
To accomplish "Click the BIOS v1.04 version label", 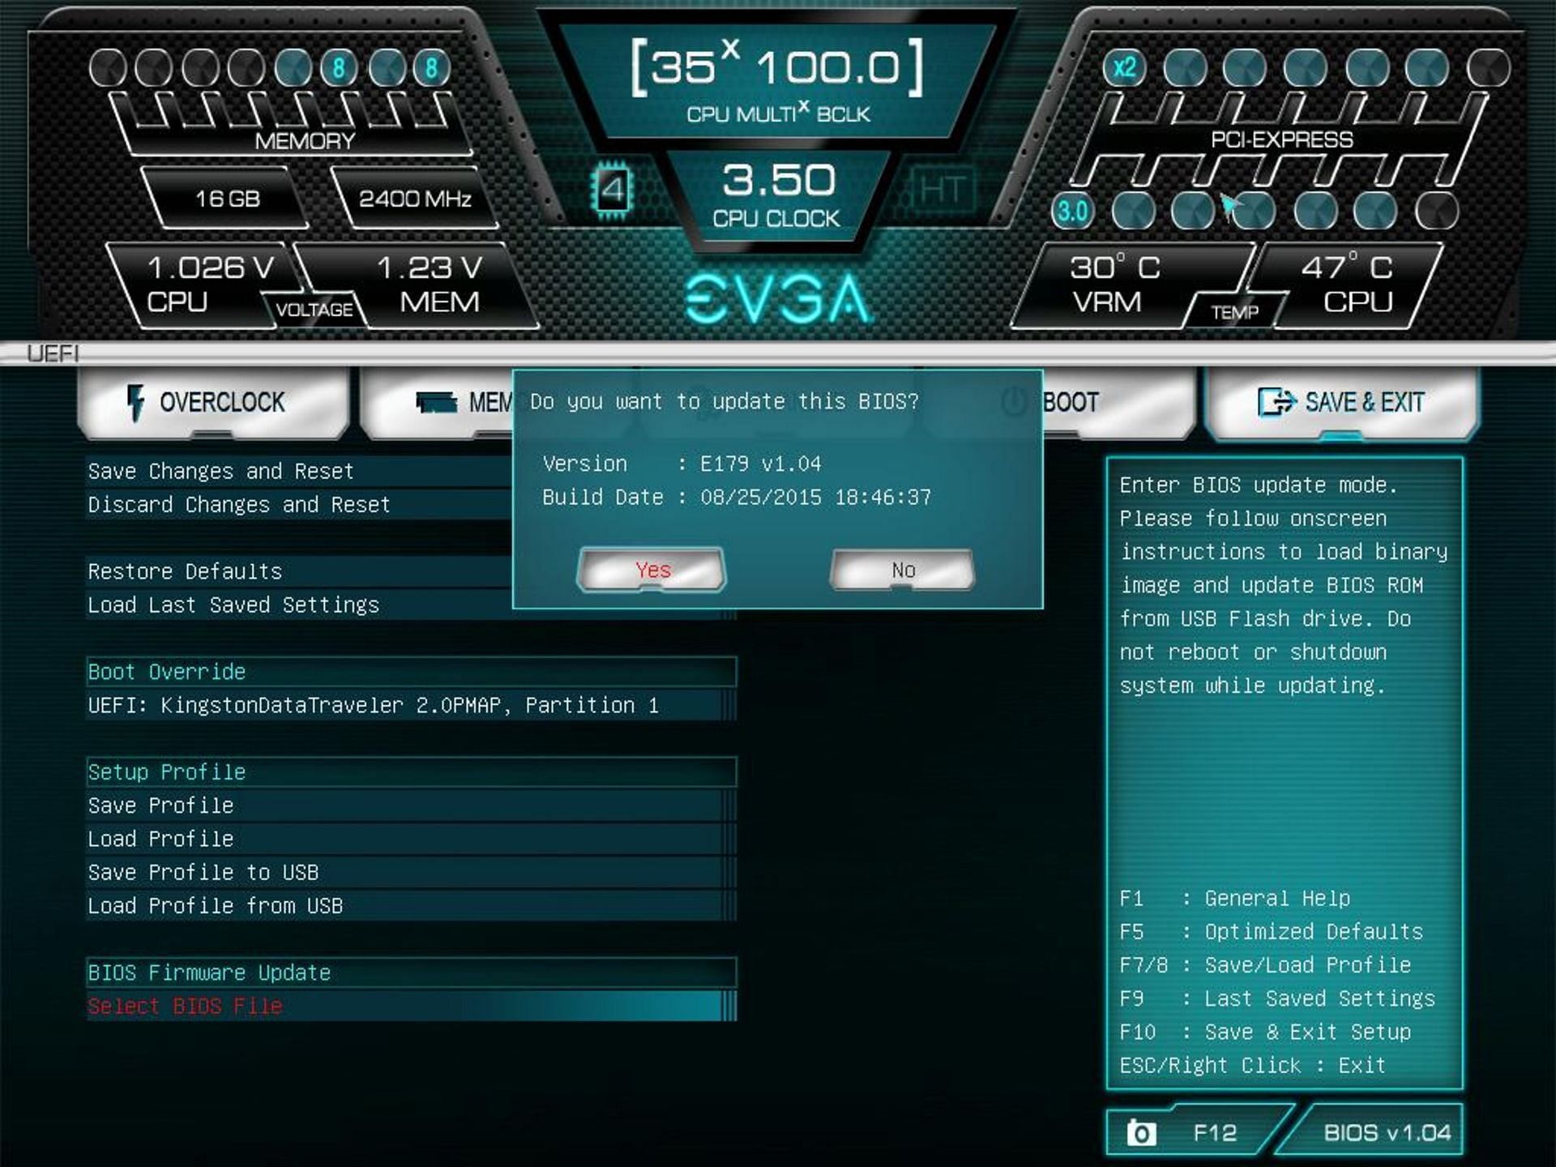I will [x=1387, y=1132].
